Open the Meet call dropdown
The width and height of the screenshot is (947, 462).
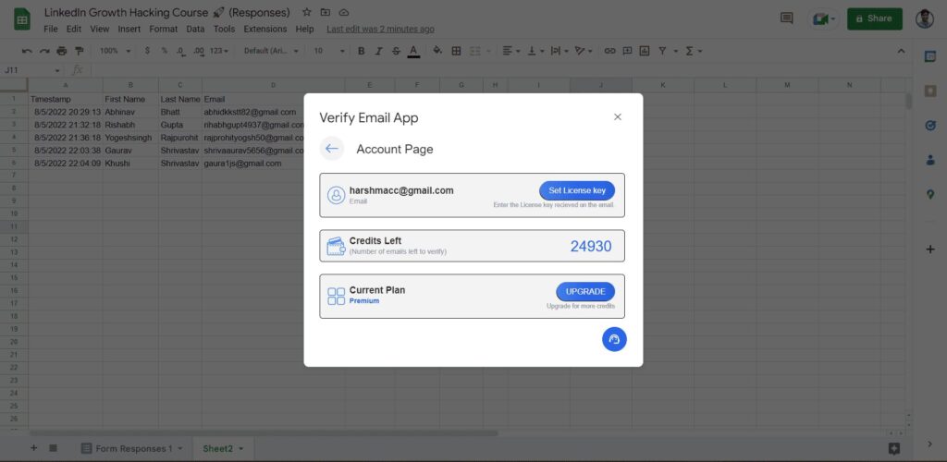824,18
